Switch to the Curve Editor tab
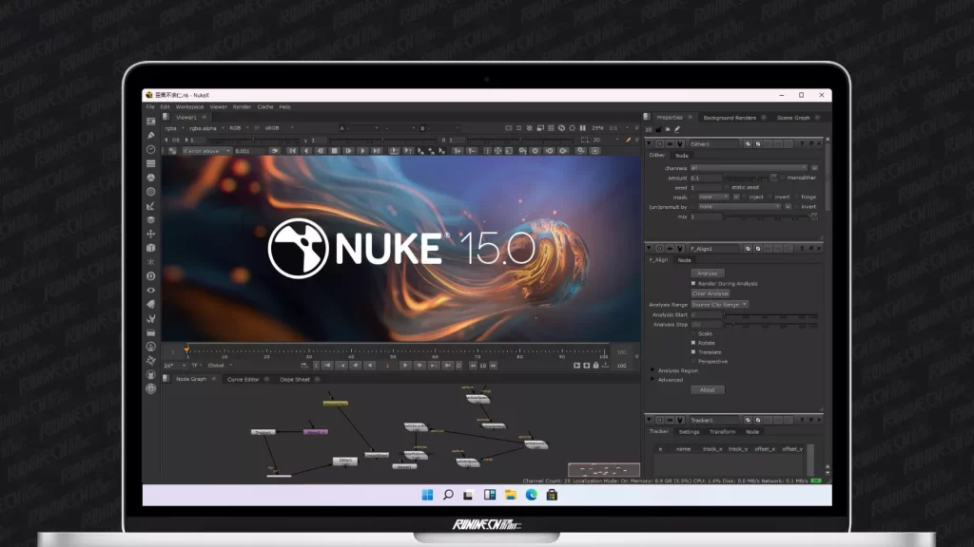Image resolution: width=974 pixels, height=547 pixels. [243, 379]
